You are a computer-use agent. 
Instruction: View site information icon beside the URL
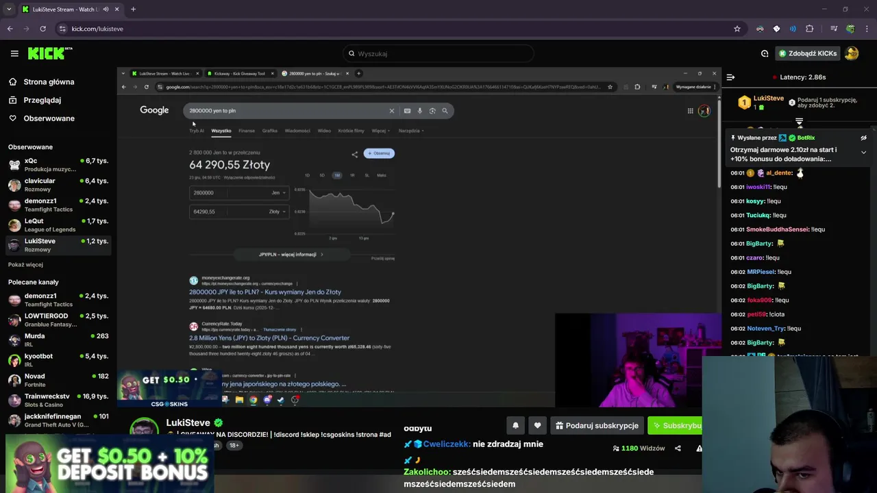click(x=62, y=29)
